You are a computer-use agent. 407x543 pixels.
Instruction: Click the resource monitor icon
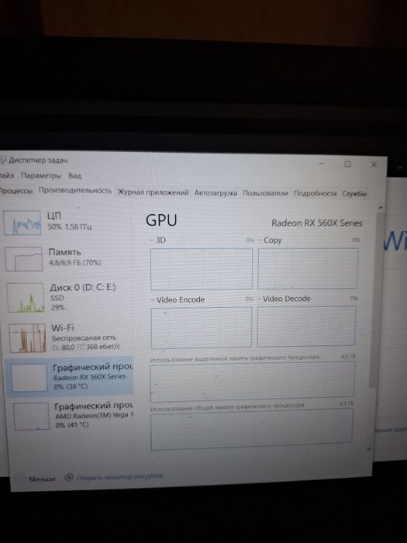click(70, 477)
